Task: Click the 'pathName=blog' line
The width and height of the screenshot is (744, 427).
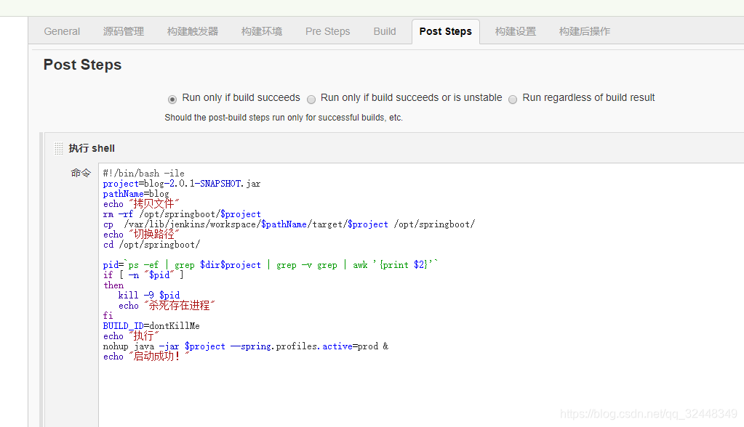Action: click(136, 194)
